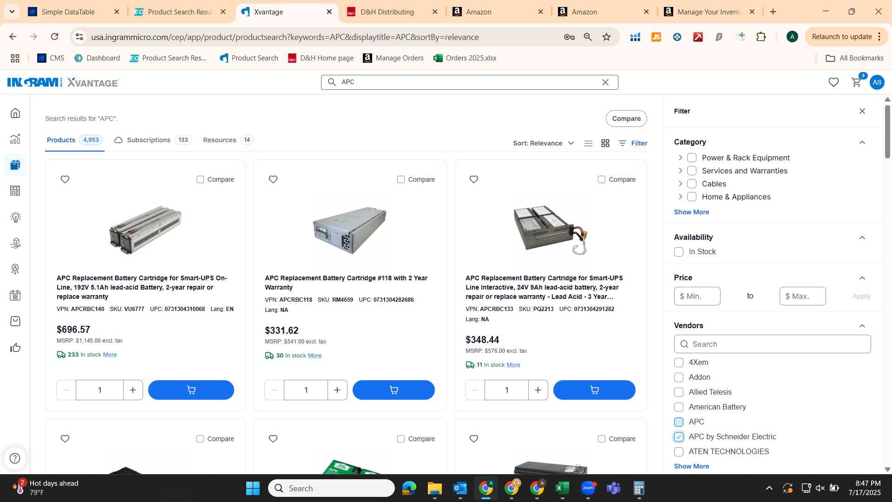892x502 pixels.
Task: Open Chrome extensions puzzle icon
Action: tap(761, 37)
